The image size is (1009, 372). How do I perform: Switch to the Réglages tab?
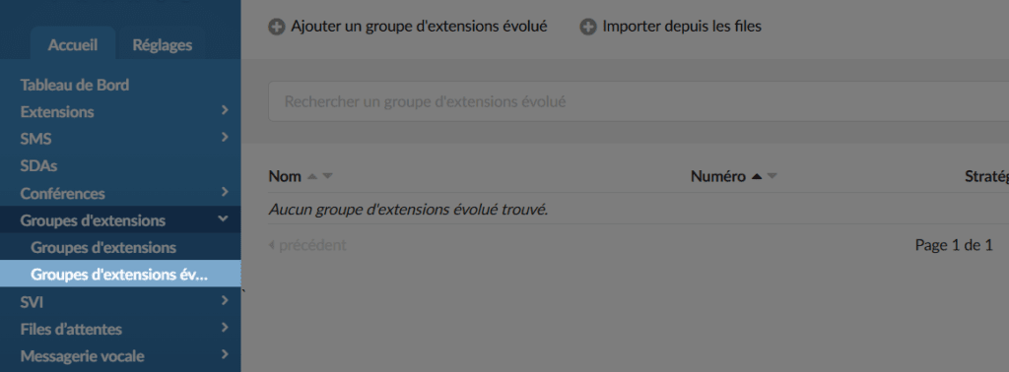[x=163, y=45]
